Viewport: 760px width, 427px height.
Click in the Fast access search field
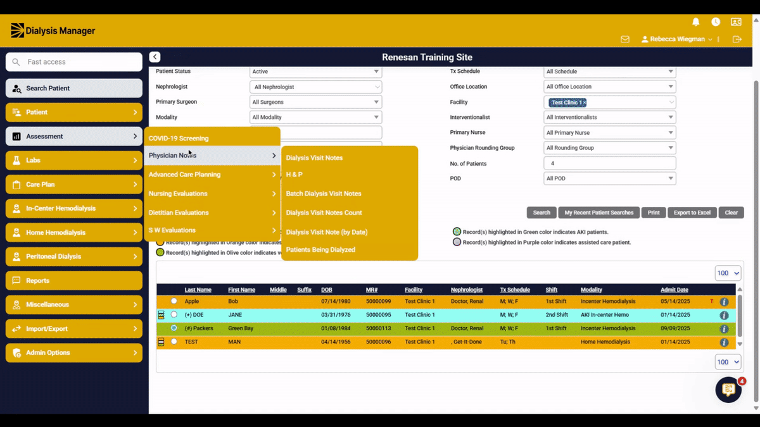pyautogui.click(x=74, y=62)
